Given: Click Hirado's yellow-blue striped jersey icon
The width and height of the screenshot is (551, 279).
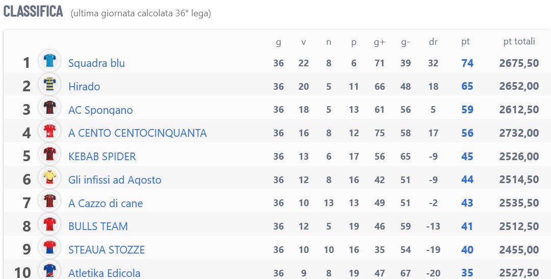Looking at the screenshot, I should [x=49, y=84].
